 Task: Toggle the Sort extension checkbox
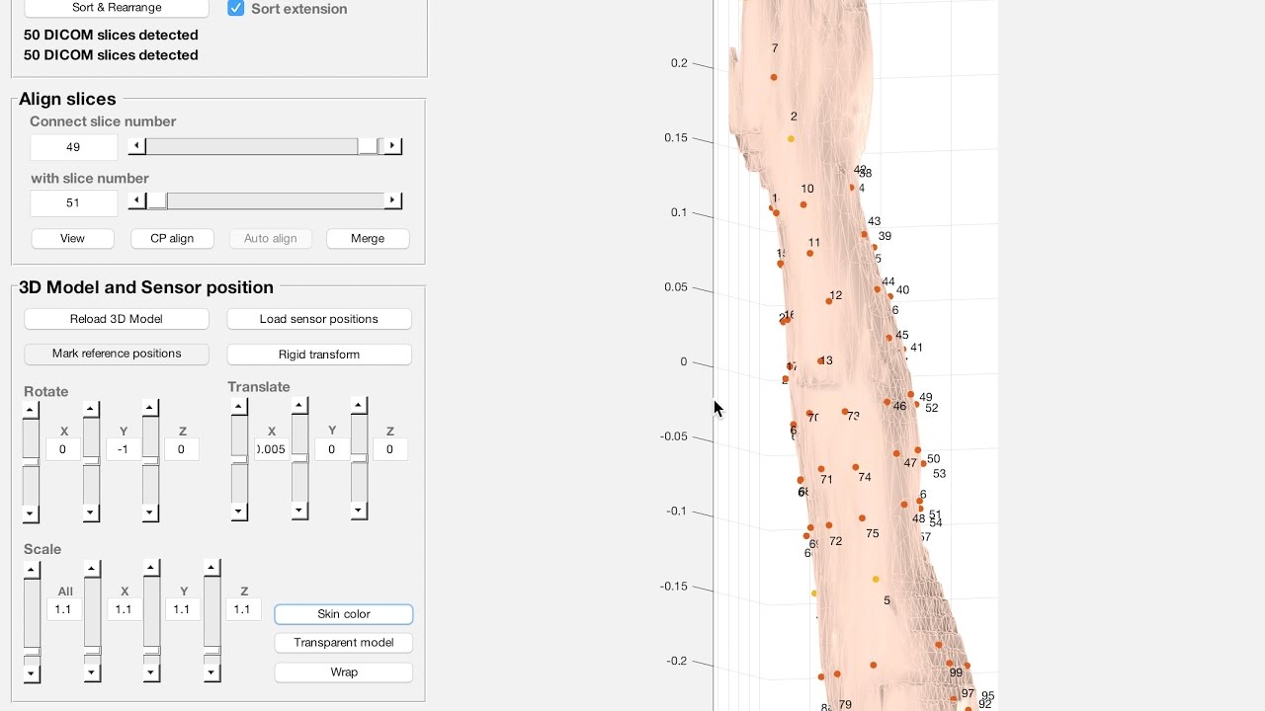click(x=236, y=9)
